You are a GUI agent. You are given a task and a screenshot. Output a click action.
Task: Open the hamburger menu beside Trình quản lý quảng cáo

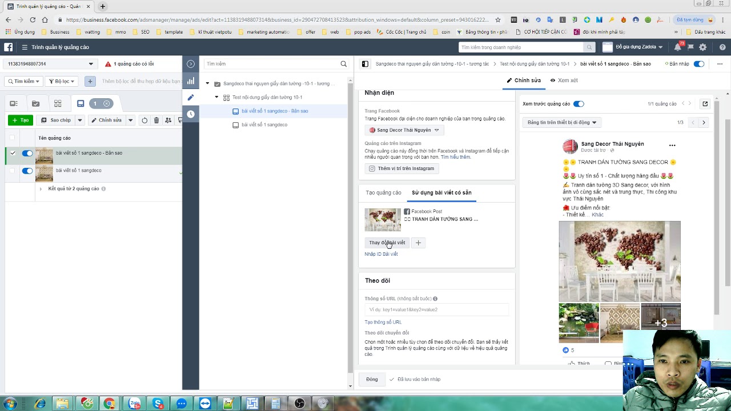coord(25,47)
